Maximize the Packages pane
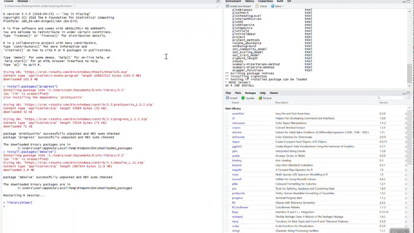Viewport: 414px width, 233px height. (x=409, y=93)
